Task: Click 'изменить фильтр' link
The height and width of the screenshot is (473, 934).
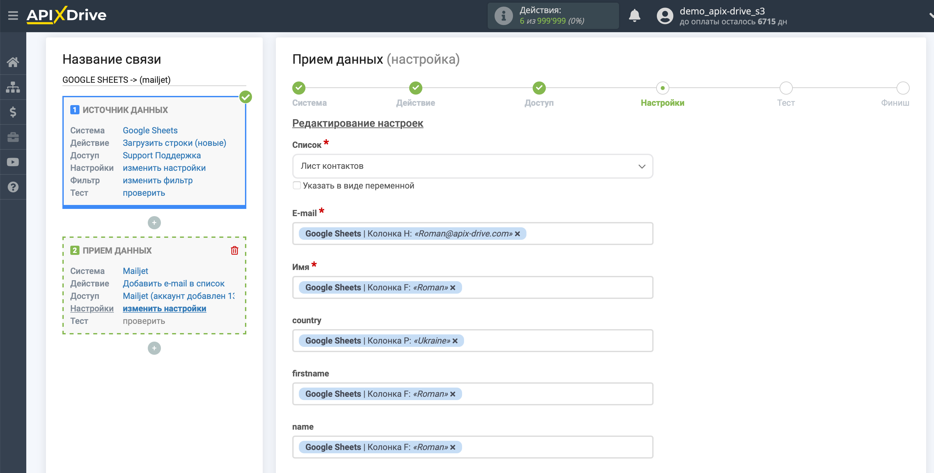Action: click(158, 180)
